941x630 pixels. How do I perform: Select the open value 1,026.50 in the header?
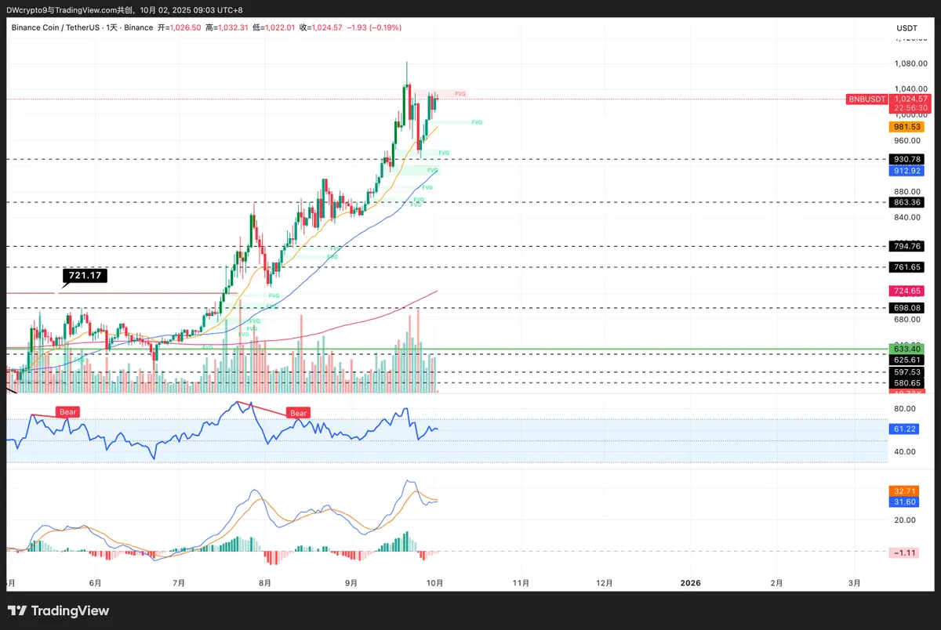point(185,27)
